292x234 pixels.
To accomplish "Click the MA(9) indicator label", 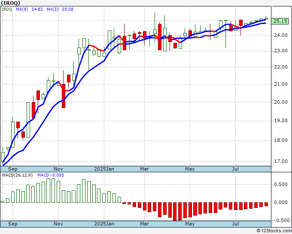I will (x=22, y=9).
